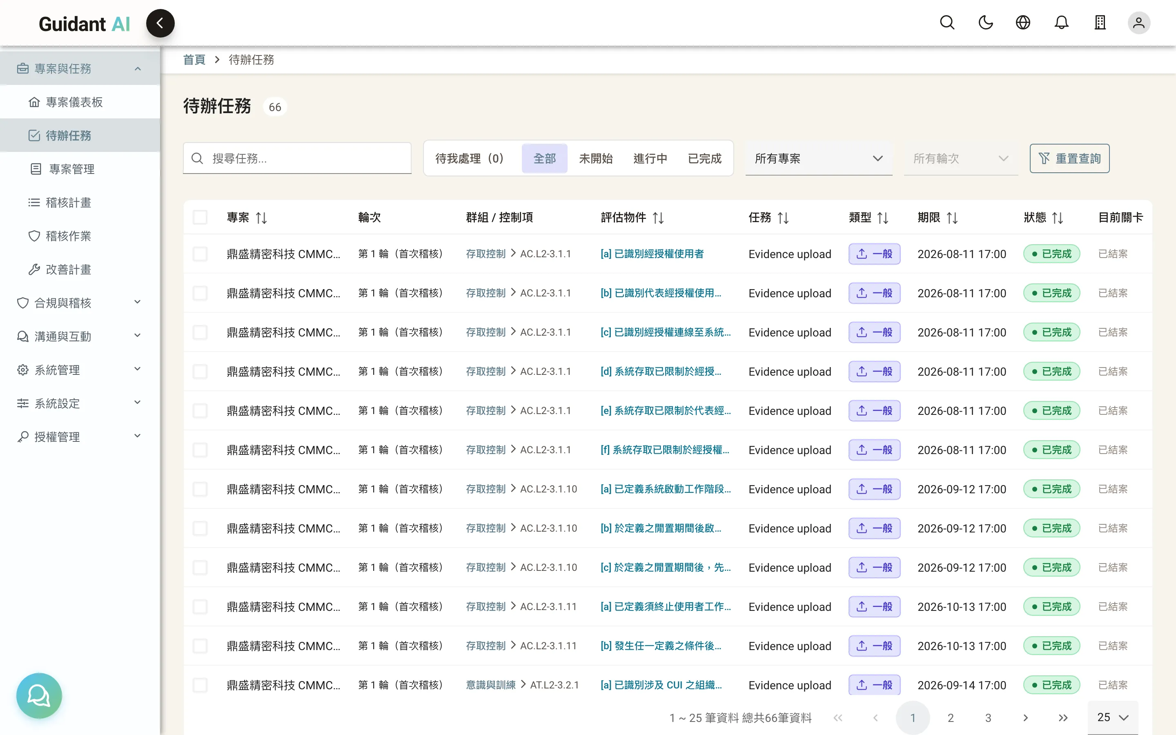1176x735 pixels.
Task: Open the language globe icon
Action: pyautogui.click(x=1023, y=23)
